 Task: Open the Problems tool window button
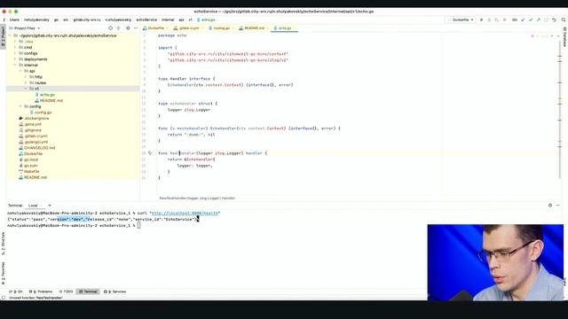click(41, 292)
